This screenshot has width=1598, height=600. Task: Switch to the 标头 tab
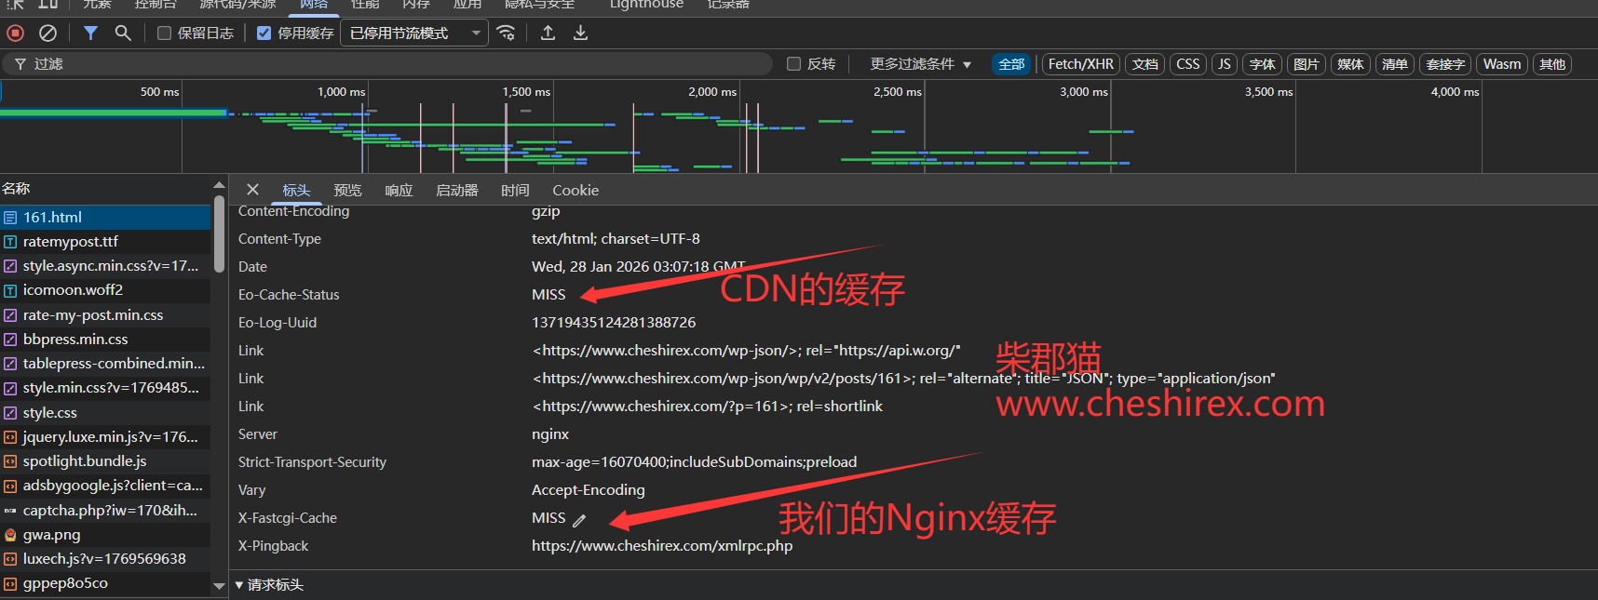(296, 190)
